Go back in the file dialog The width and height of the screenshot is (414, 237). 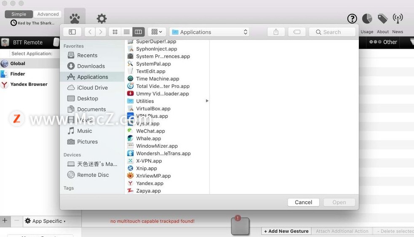pyautogui.click(x=90, y=32)
